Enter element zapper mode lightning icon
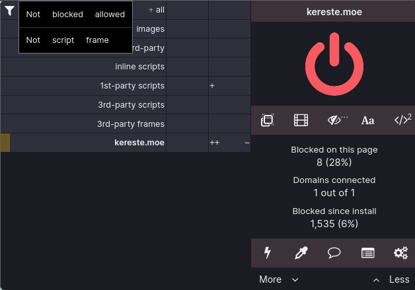Viewport: 415px width, 290px height. point(268,253)
